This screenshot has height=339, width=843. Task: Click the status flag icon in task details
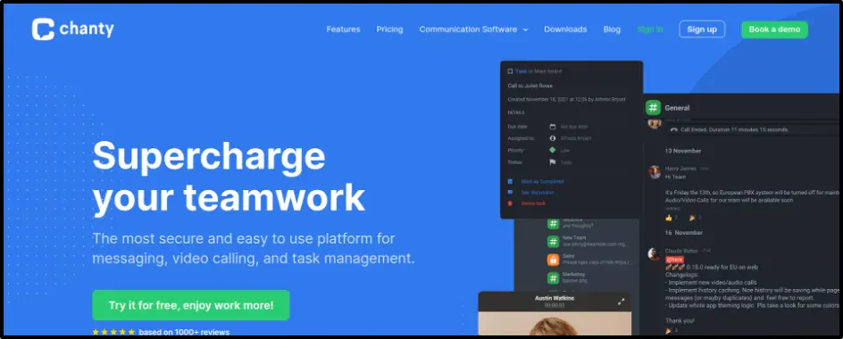point(552,162)
